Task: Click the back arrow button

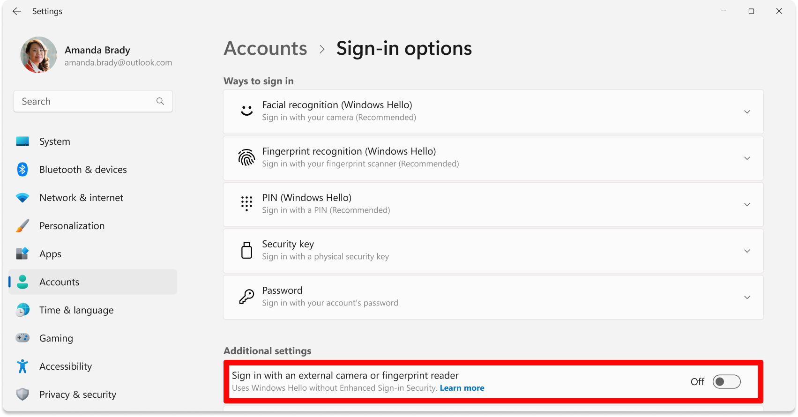Action: pyautogui.click(x=17, y=11)
